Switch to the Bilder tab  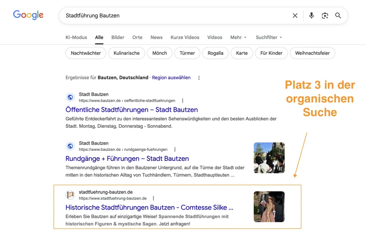[x=118, y=37]
